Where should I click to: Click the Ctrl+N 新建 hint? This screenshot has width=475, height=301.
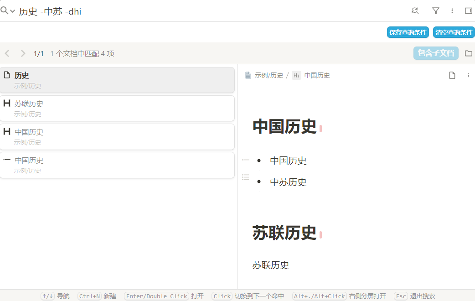(x=97, y=296)
